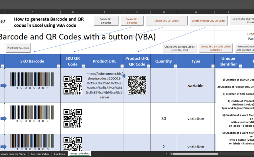Open the Unique Identifier filter dropdown
The width and height of the screenshot is (254, 157).
[x=240, y=66]
